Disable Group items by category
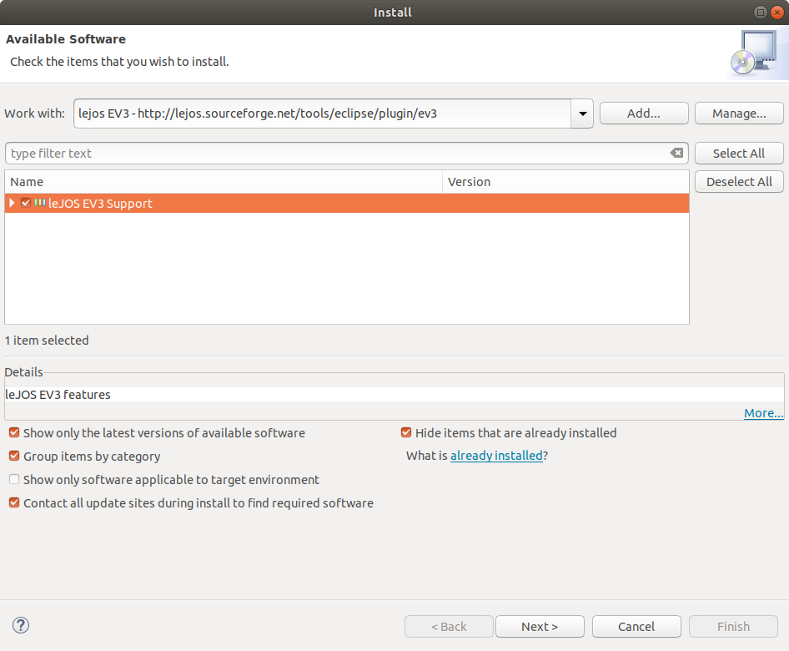 [13, 456]
